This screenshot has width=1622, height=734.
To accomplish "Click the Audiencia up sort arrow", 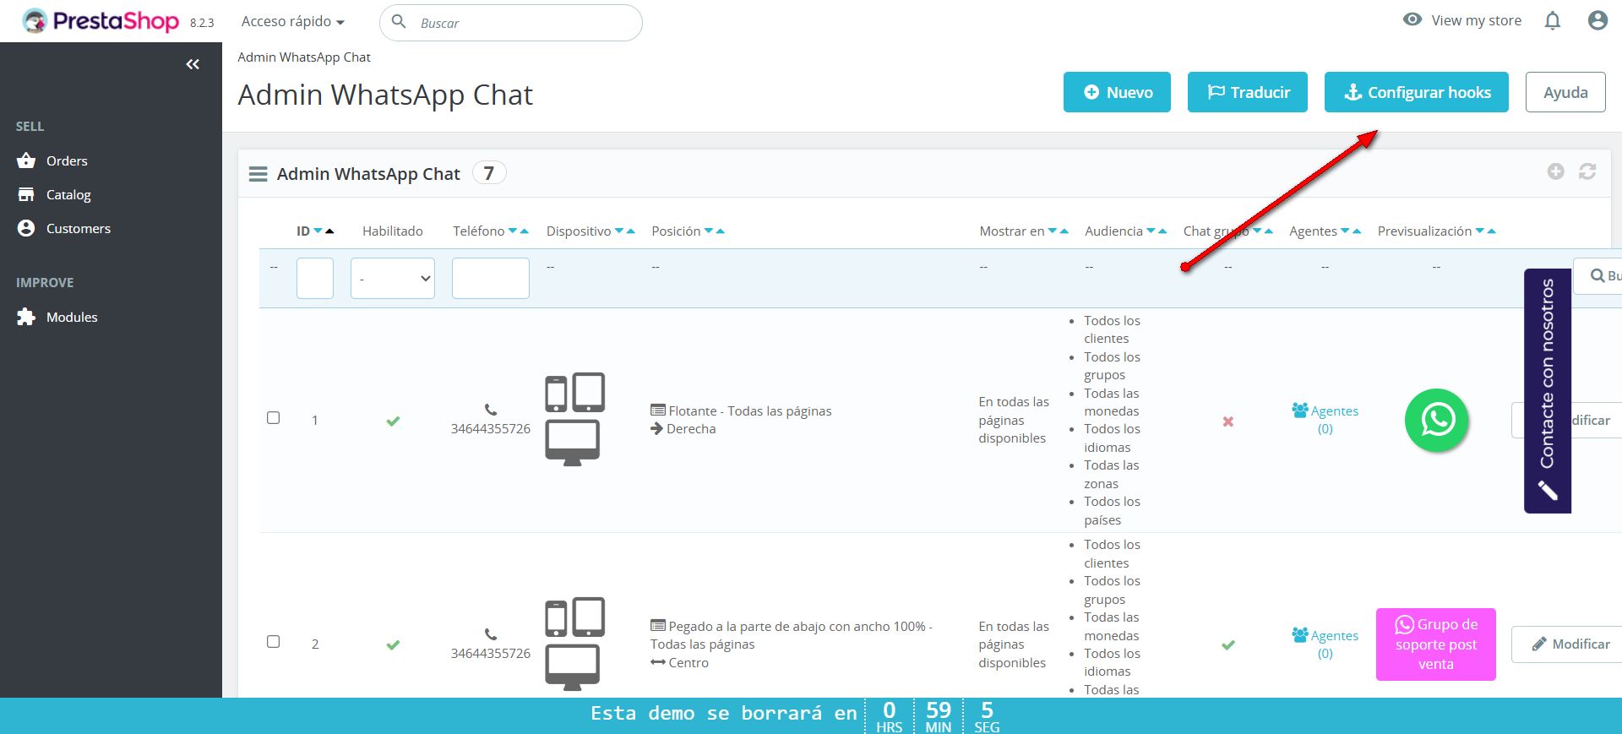I will 1162,231.
